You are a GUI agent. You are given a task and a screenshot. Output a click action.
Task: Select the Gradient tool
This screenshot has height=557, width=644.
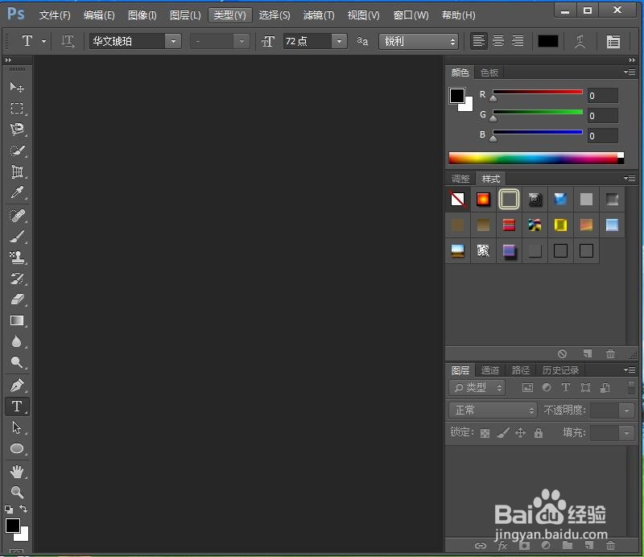[x=17, y=321]
